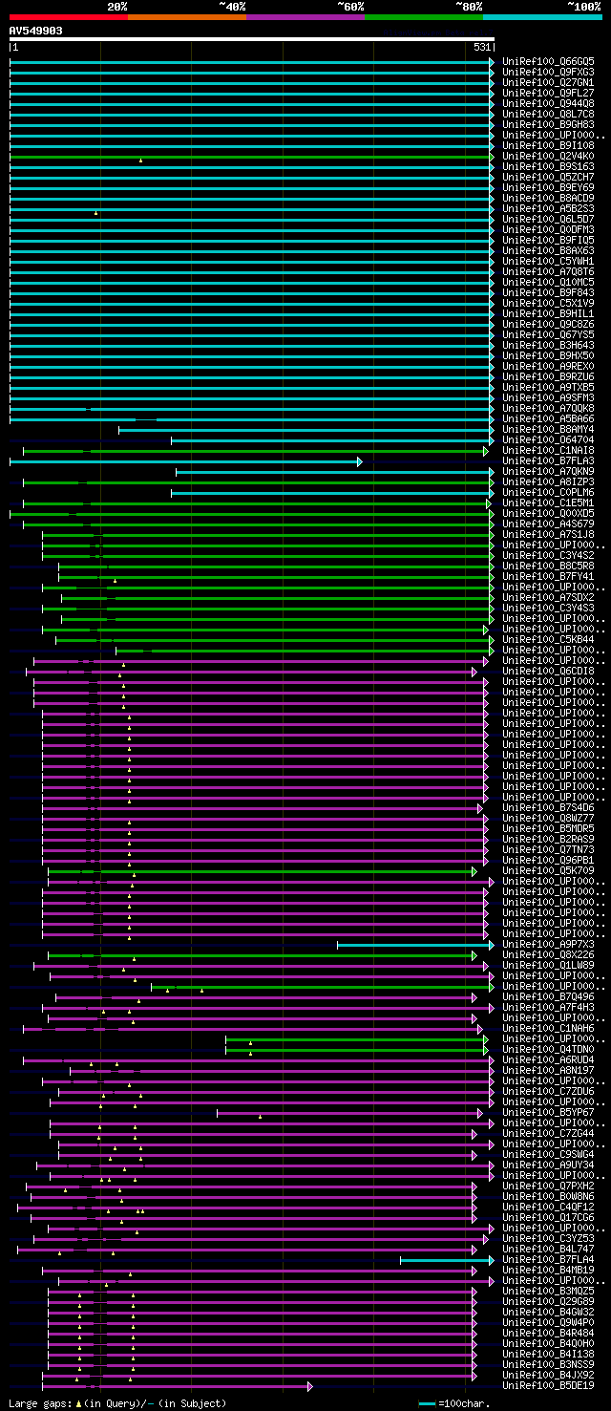The image size is (611, 1411).
Task: Click the orange ~40% identity legend segment
Action: coord(186,16)
